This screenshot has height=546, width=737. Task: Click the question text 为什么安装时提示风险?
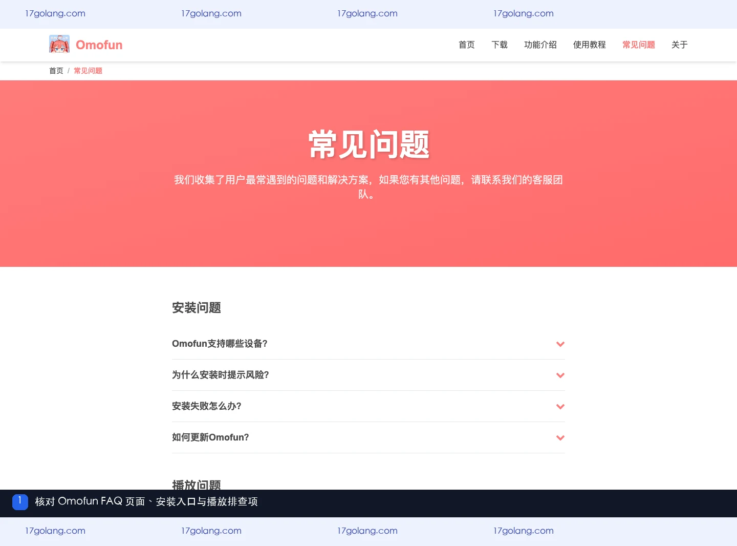coord(221,375)
